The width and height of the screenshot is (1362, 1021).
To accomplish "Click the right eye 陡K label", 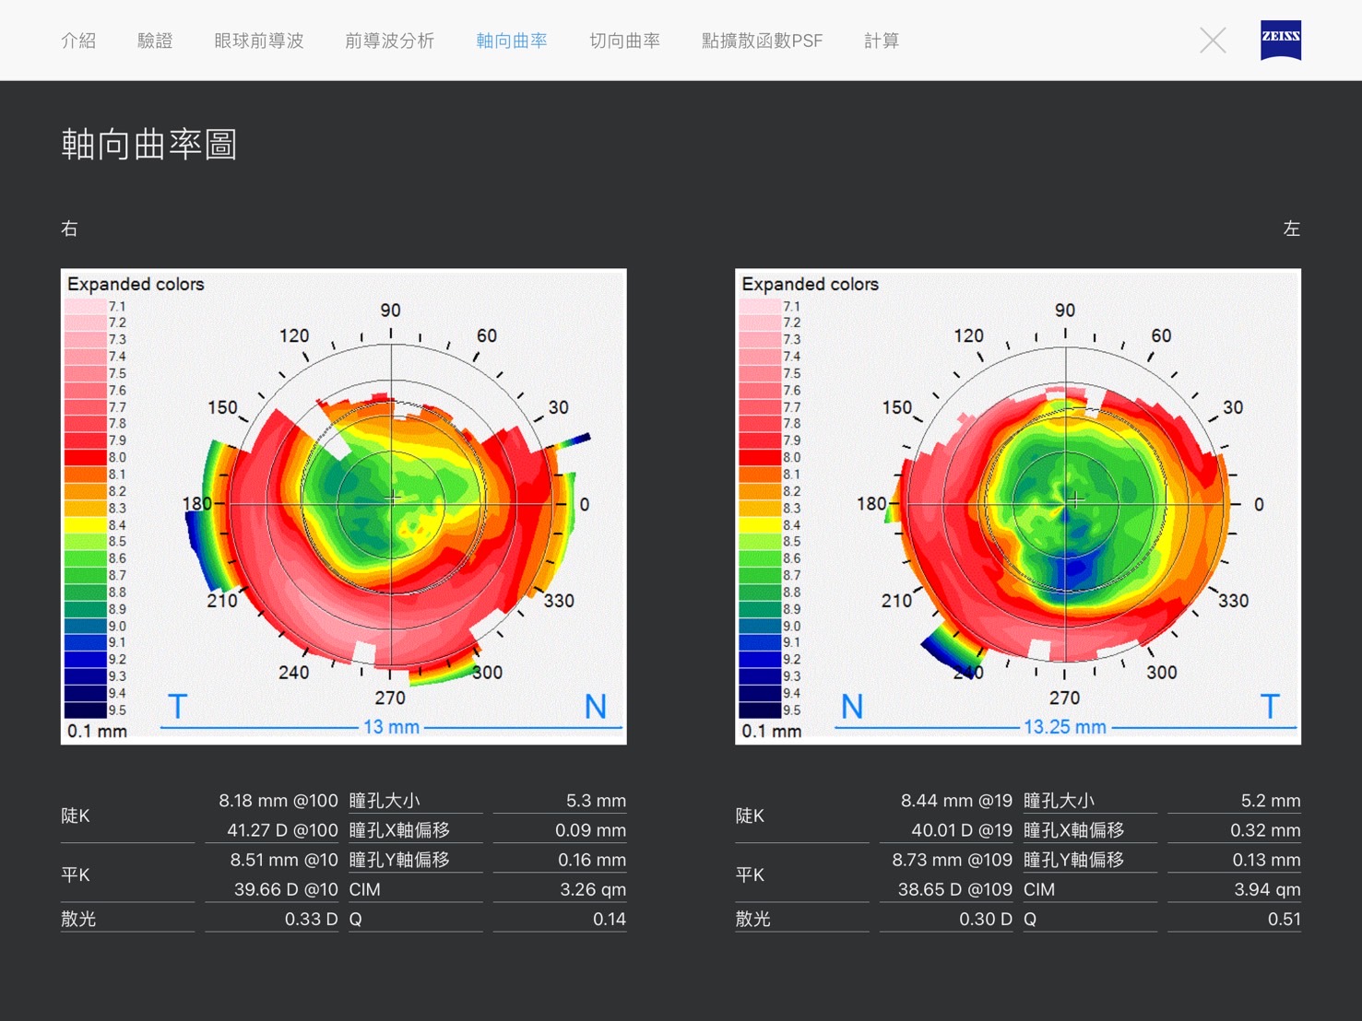I will (76, 816).
